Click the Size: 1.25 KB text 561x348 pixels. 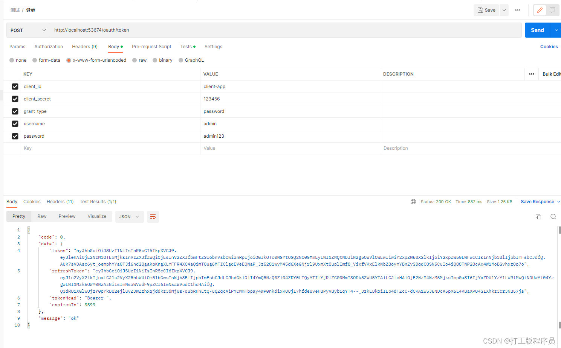pyautogui.click(x=500, y=202)
